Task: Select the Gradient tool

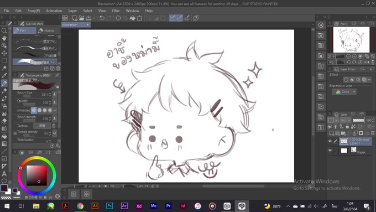Action: pos(4,143)
